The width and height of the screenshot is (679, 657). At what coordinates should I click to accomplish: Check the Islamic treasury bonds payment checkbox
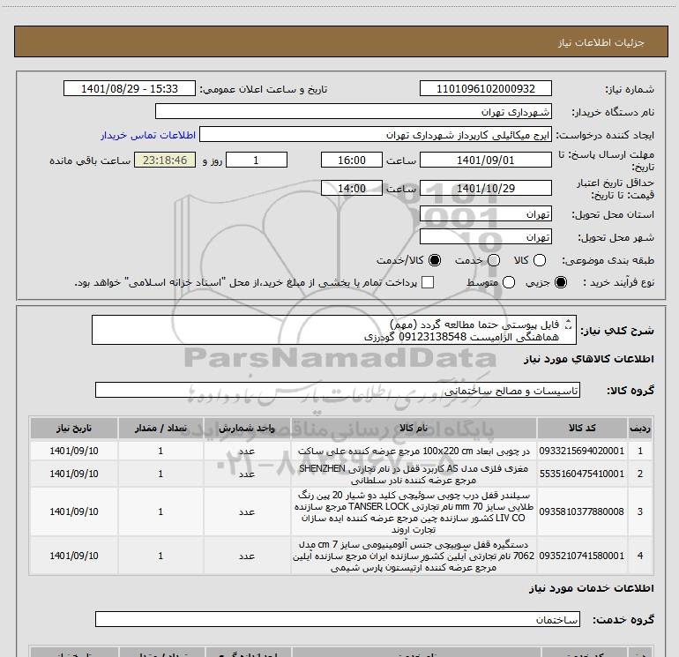pyautogui.click(x=428, y=282)
